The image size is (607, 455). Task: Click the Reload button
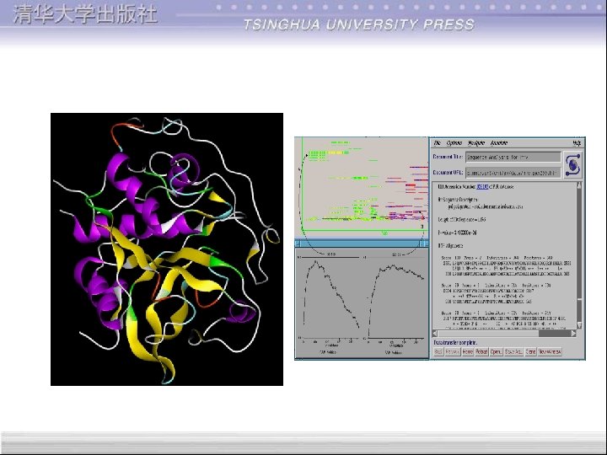tap(481, 351)
